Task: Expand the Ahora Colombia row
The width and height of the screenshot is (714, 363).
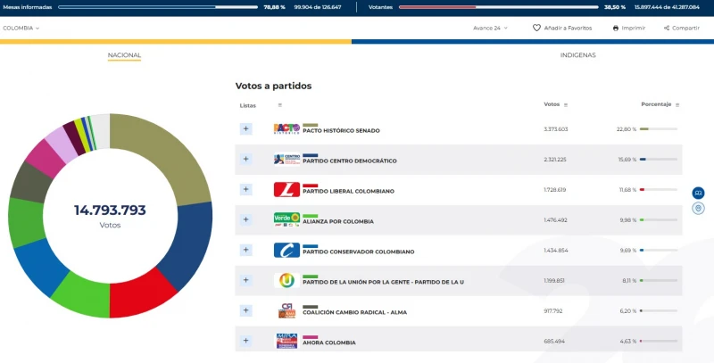Action: coord(246,341)
